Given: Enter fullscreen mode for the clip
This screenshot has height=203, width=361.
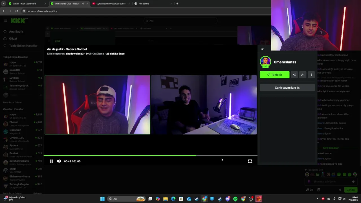Looking at the screenshot, I should pyautogui.click(x=250, y=161).
